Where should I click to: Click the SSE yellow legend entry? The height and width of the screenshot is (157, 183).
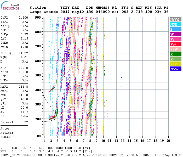[176, 64]
